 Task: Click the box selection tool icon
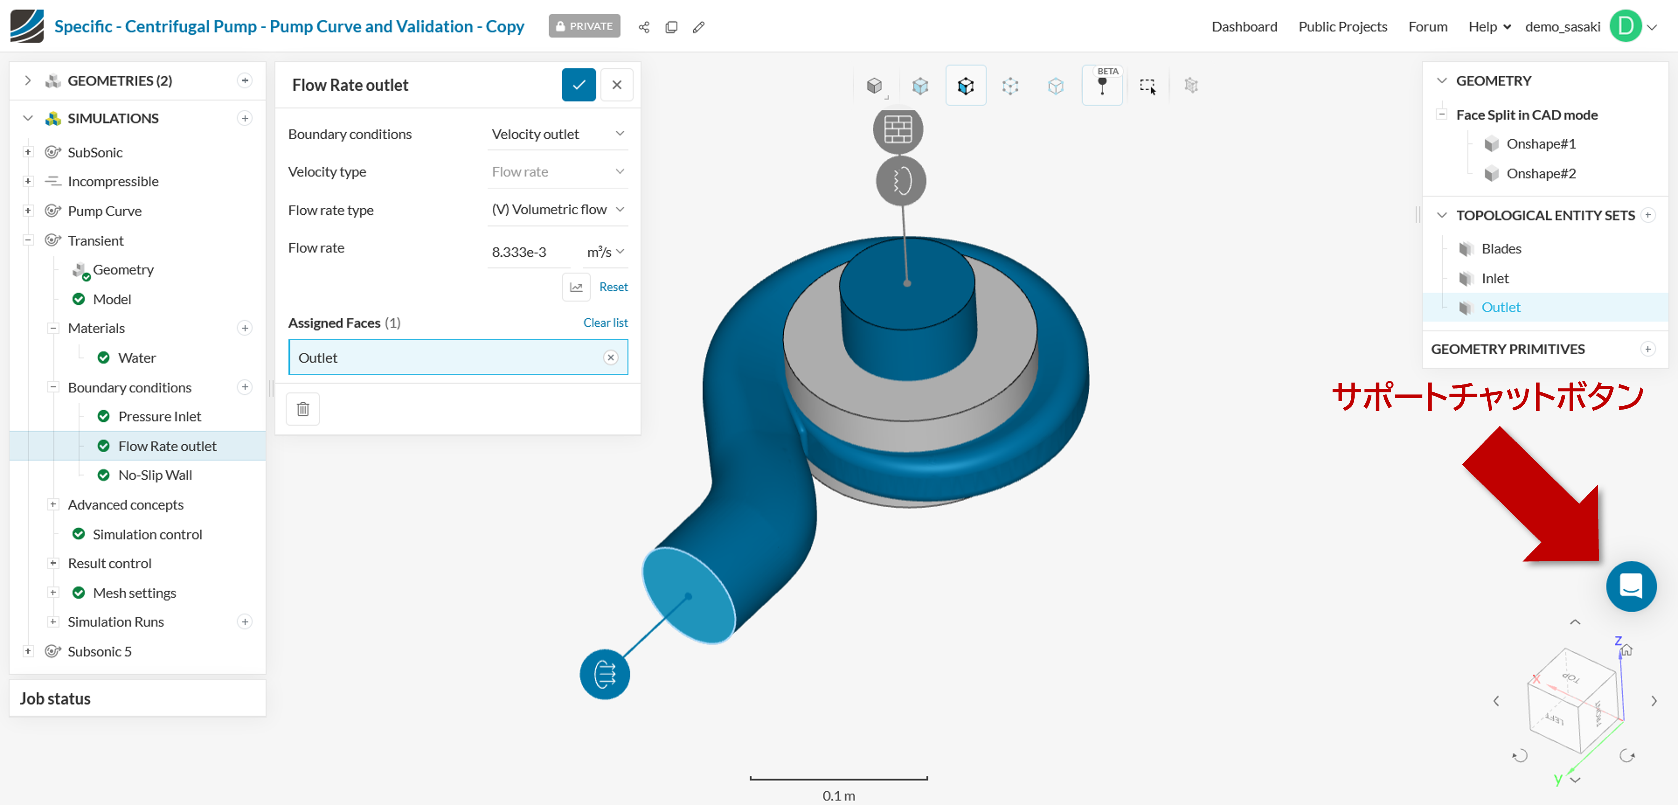(x=1147, y=86)
